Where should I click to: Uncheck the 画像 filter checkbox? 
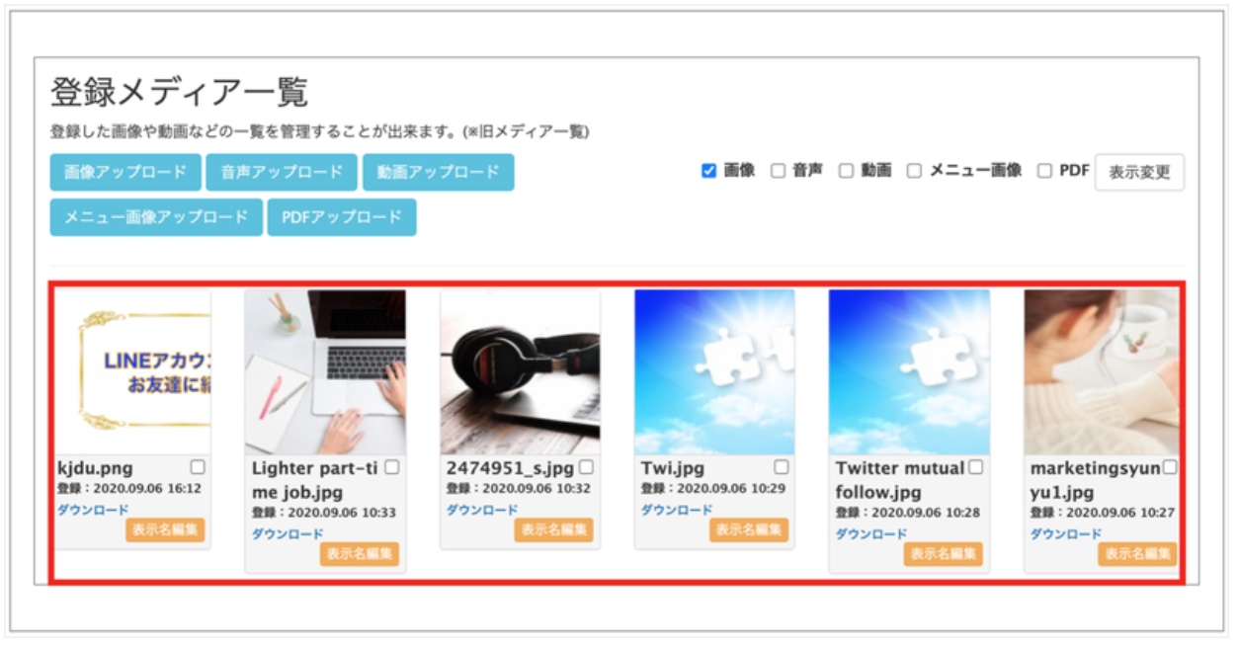[708, 171]
